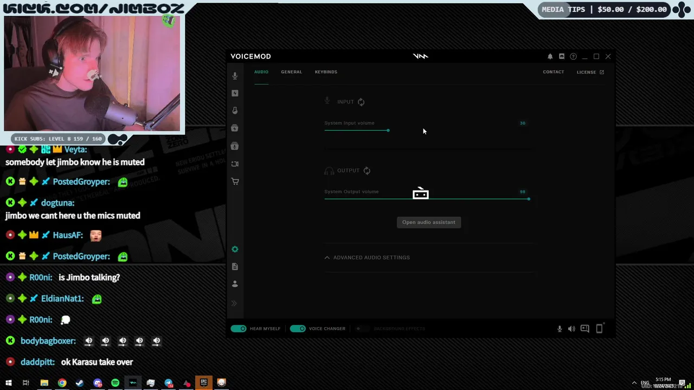Open the document page icon in sidebar
The height and width of the screenshot is (390, 694).
pos(235,266)
